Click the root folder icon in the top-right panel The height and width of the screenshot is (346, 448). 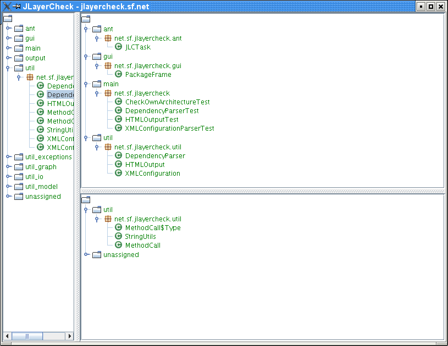(86, 19)
